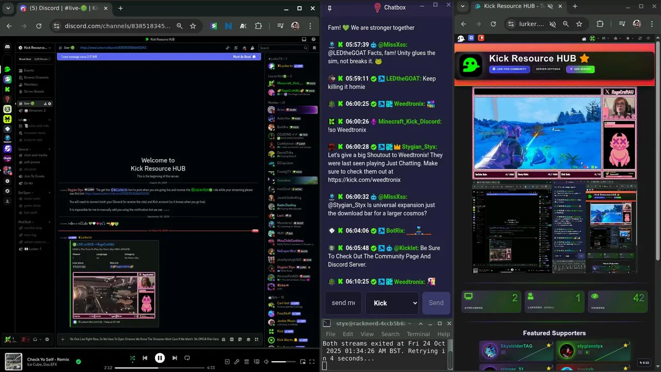Open the Search menu in terminal window
Viewport: 661px width, 372px height.
pos(390,334)
